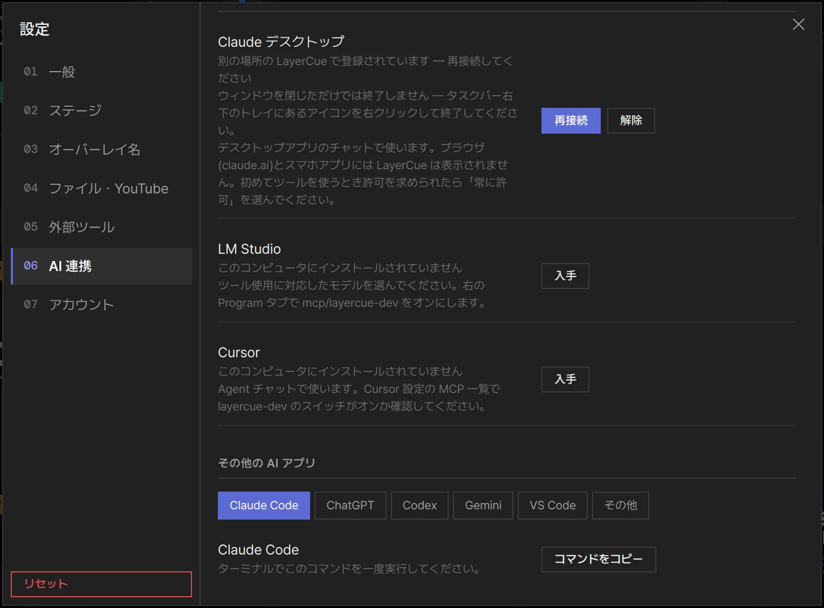
Task: Click the text ターミナルでこのコマンドを一度実行してください。
Action: [349, 569]
